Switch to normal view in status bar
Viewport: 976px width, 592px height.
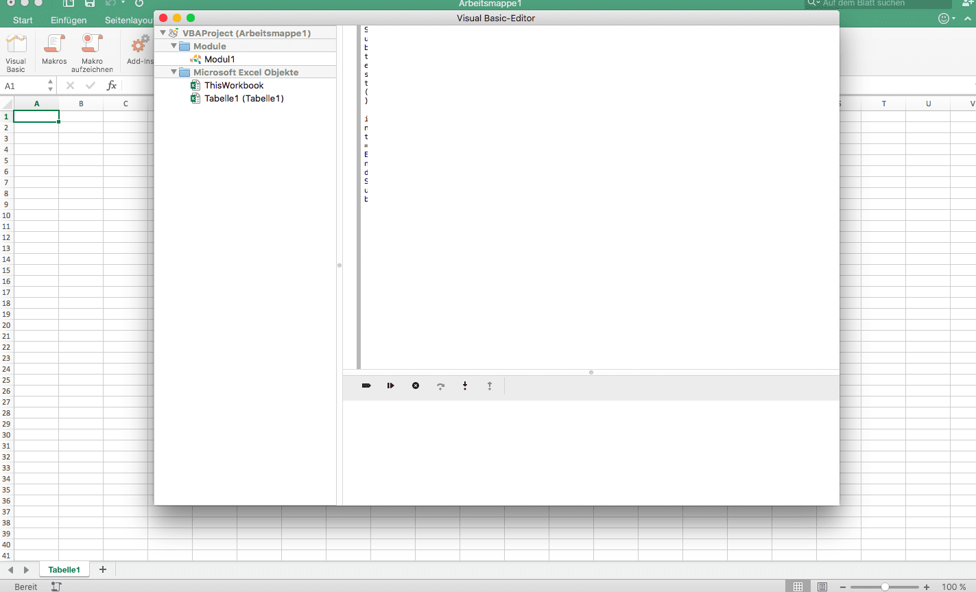tap(798, 587)
